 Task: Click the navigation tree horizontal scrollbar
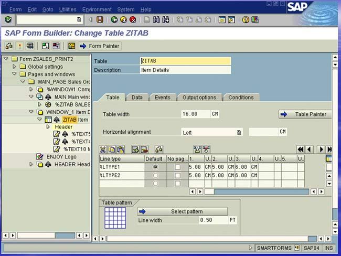click(x=46, y=236)
